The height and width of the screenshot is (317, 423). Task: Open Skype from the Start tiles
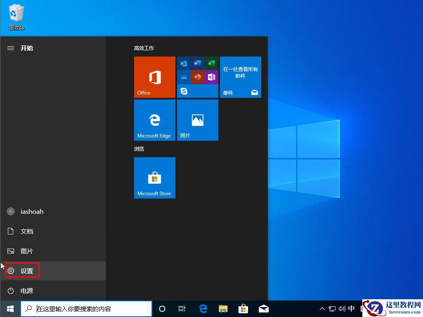(184, 91)
